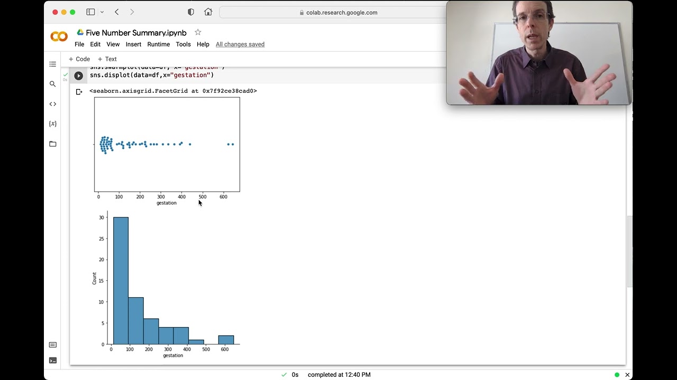Screen dimensions: 677x380
Task: Click the gestation histogram output image
Action: pos(166,284)
